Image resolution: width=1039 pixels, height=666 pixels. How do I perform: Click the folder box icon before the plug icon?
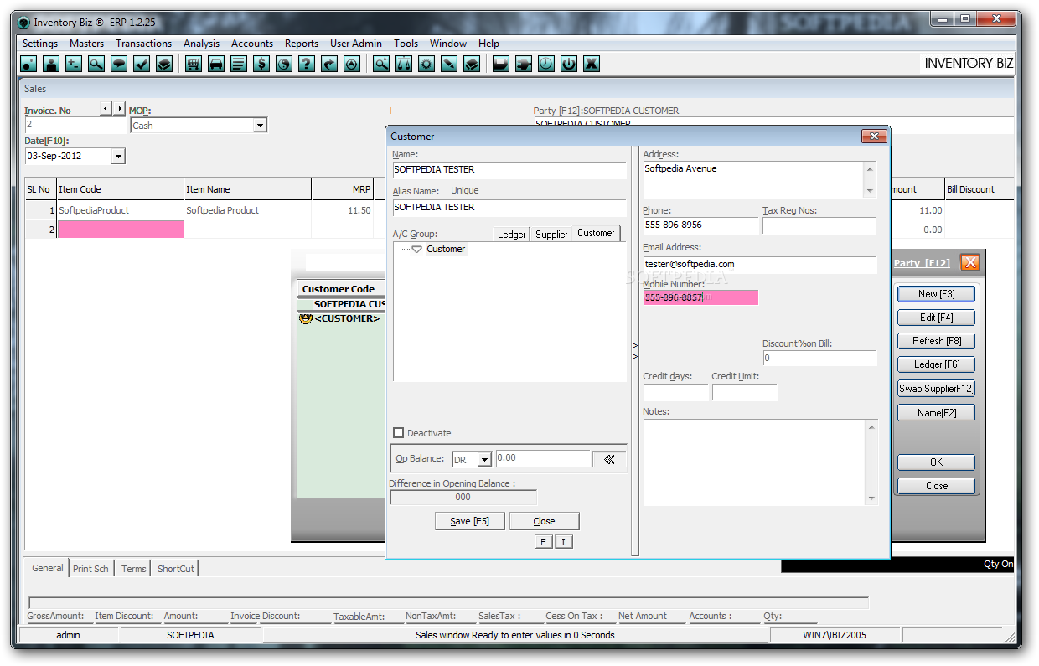(501, 64)
